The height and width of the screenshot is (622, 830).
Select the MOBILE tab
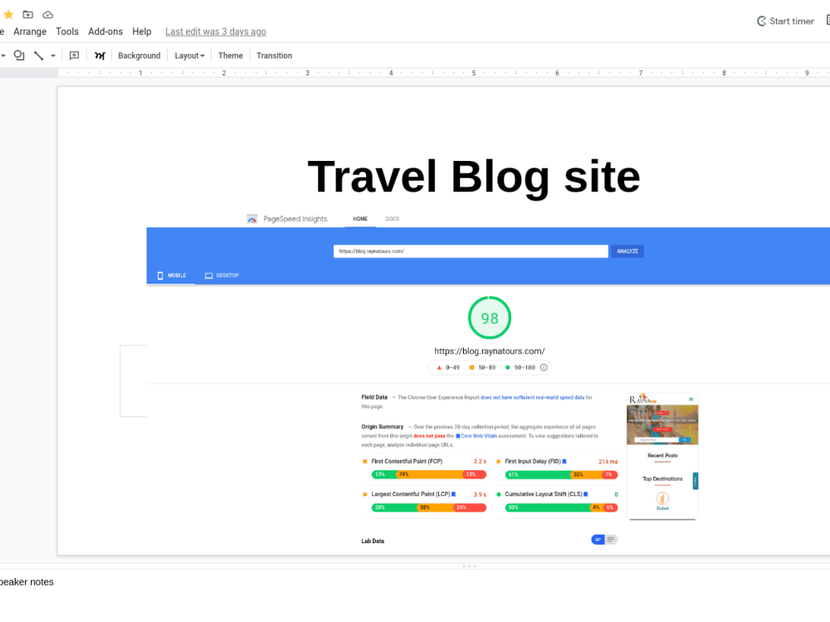172,275
